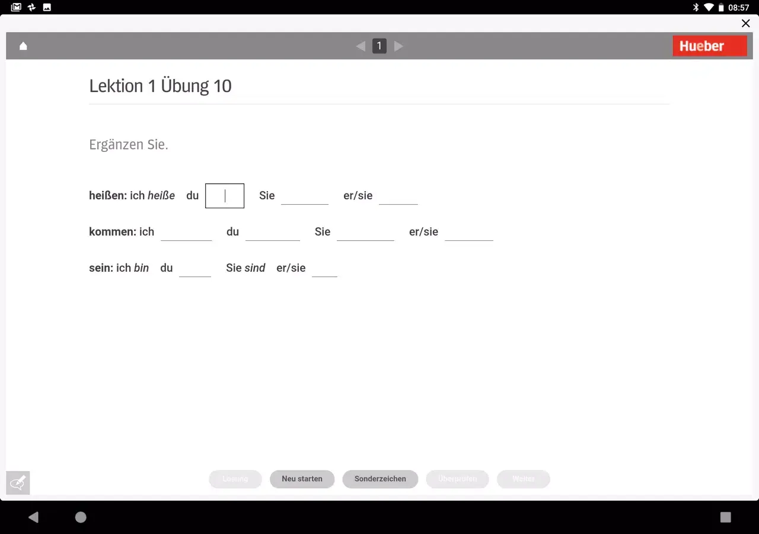Click the home house icon in gray bar
The height and width of the screenshot is (534, 759).
tap(23, 45)
